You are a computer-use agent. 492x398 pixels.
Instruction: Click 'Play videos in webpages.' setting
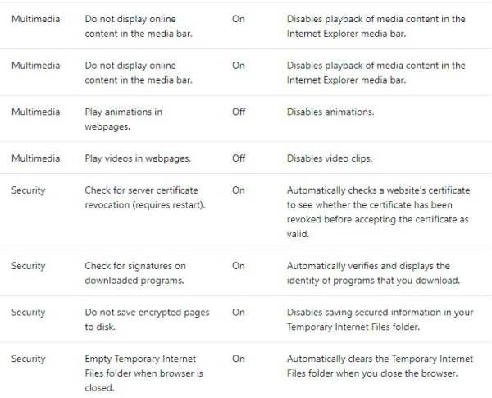coord(138,158)
